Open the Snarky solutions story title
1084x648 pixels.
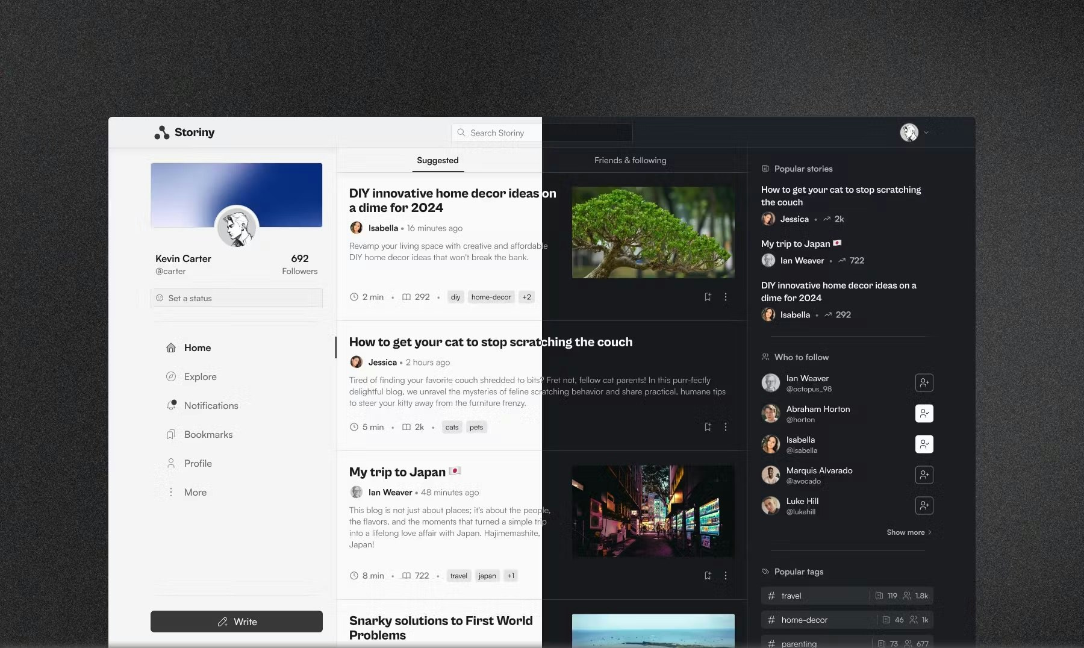pos(441,628)
